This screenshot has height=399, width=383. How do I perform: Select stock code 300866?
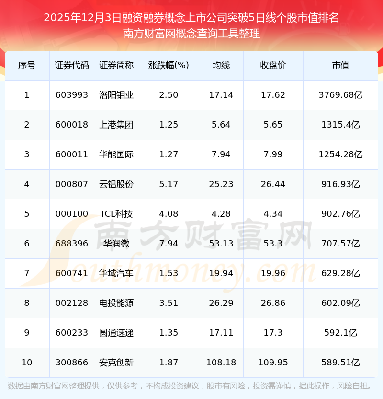72,363
